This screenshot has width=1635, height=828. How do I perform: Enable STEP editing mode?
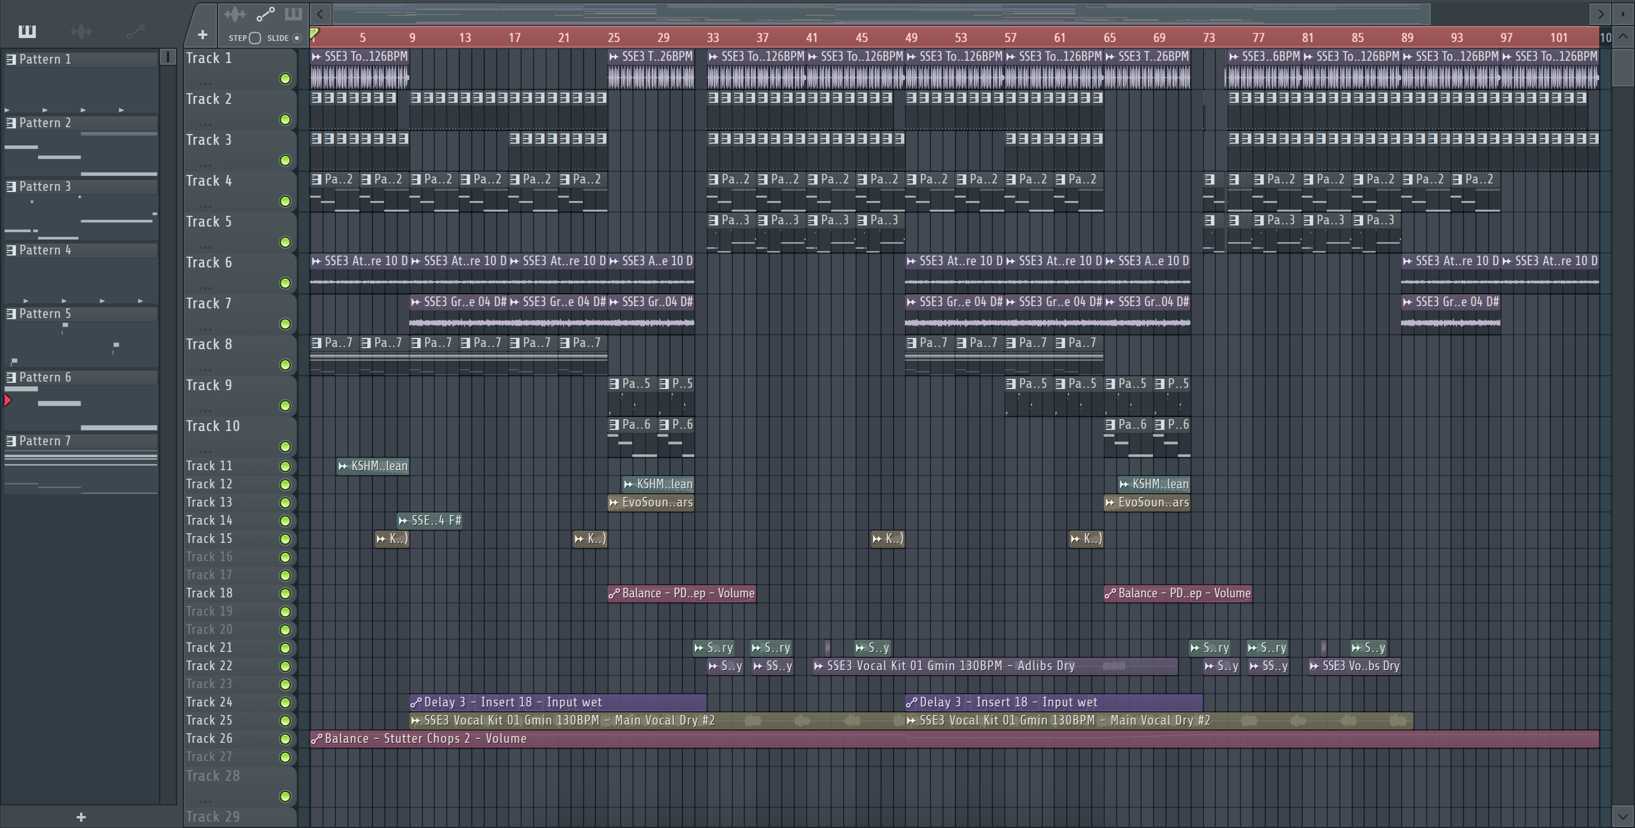(x=255, y=38)
